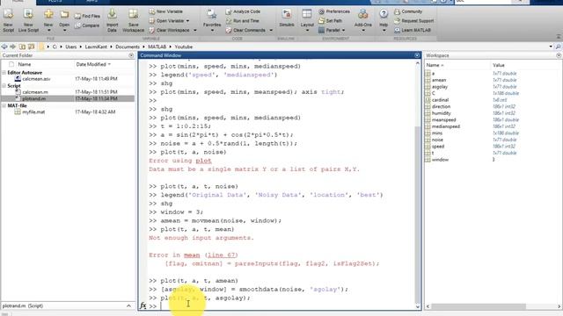
Task: Click the 'plot' error link
Action: coord(203,161)
